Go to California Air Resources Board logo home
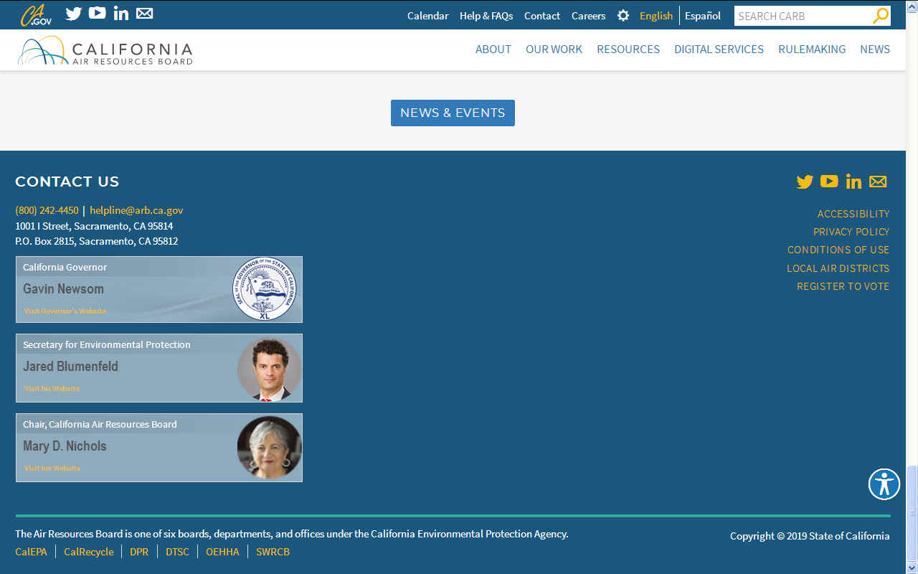The height and width of the screenshot is (574, 918). point(105,51)
